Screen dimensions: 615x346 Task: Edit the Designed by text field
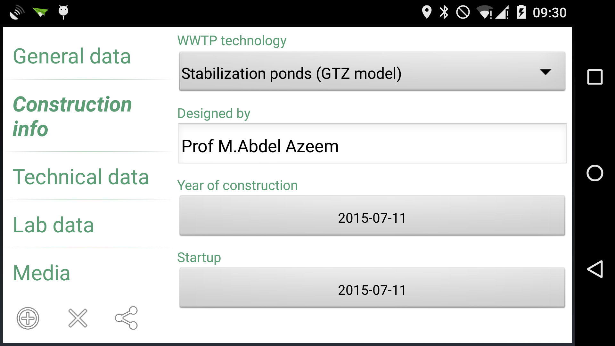372,144
